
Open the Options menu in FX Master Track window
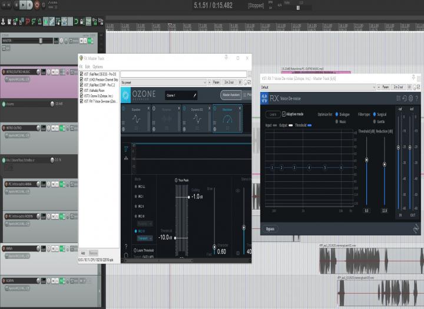pos(98,67)
